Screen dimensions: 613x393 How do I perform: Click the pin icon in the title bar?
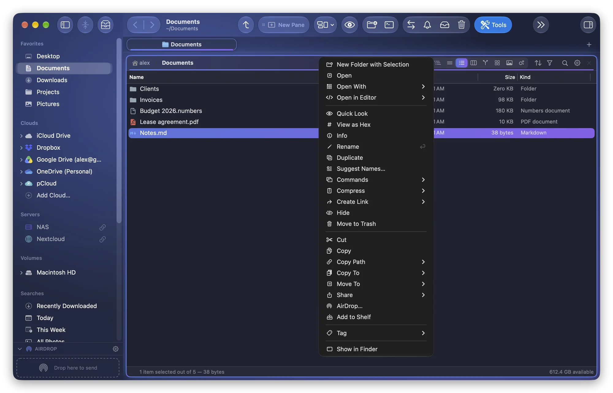tap(85, 25)
